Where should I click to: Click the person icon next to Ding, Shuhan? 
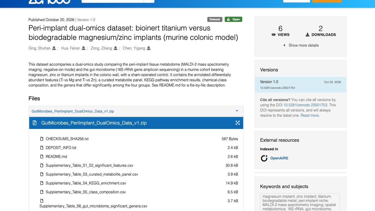coord(54,48)
